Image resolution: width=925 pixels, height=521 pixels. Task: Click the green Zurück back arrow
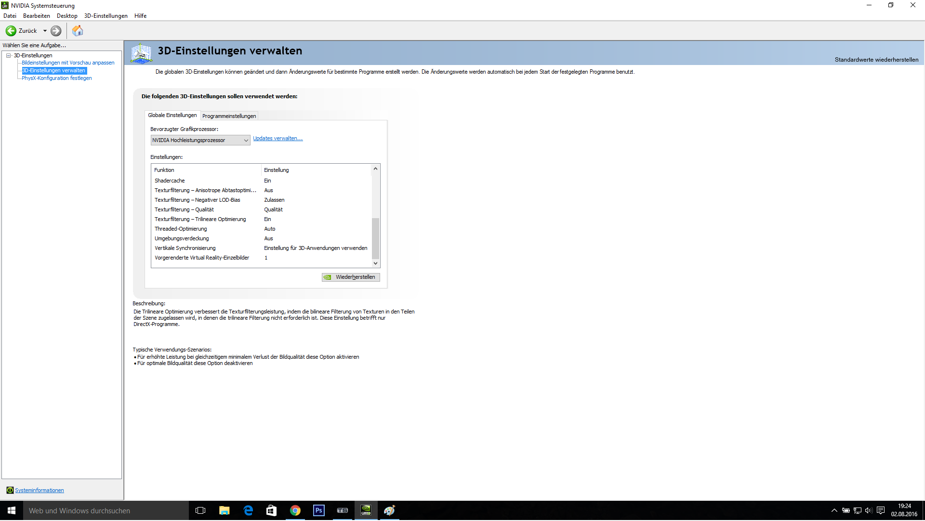pos(11,31)
